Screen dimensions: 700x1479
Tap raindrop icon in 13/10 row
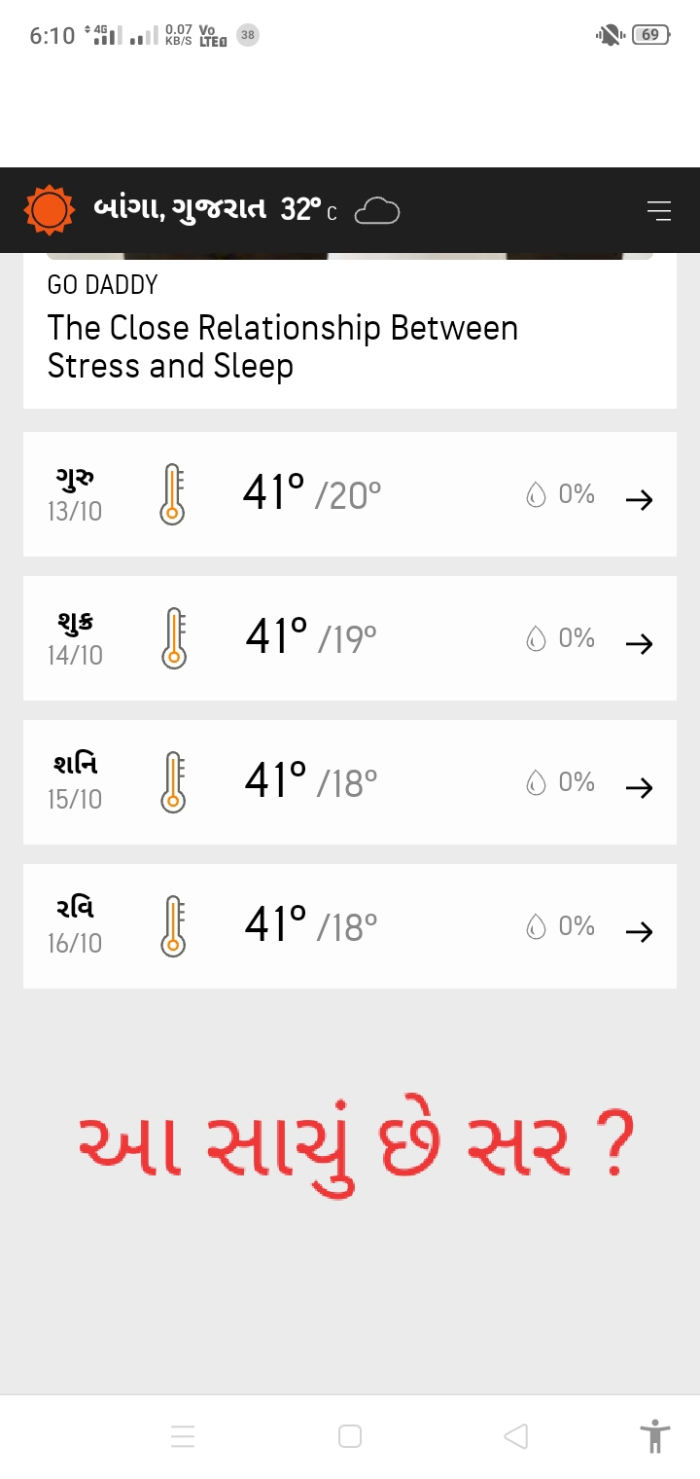point(536,496)
